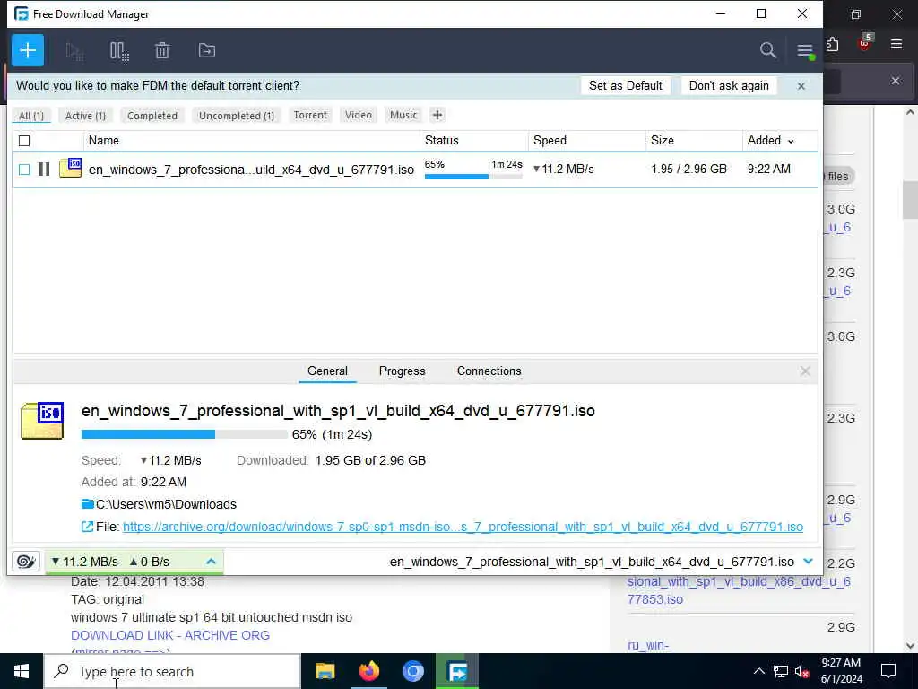Close the download details panel
The width and height of the screenshot is (918, 689).
(x=805, y=371)
